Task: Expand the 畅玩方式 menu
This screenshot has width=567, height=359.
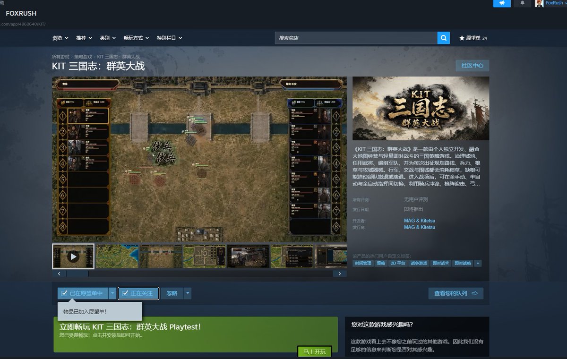Action: 136,38
